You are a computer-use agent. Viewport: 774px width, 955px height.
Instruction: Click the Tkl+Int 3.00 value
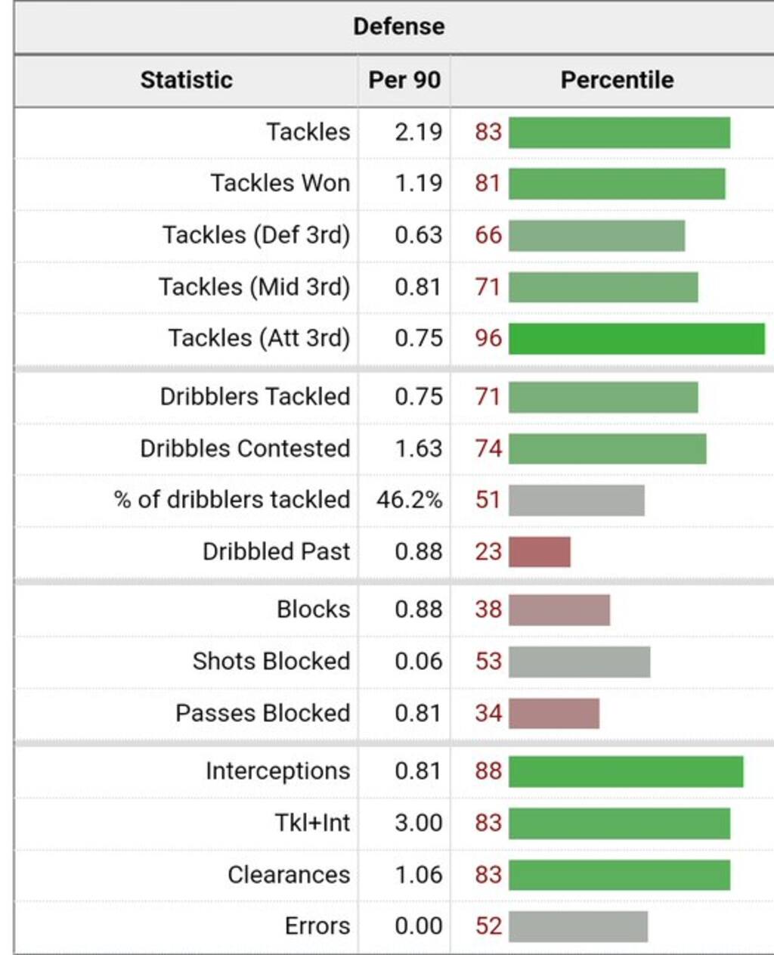[x=418, y=823]
